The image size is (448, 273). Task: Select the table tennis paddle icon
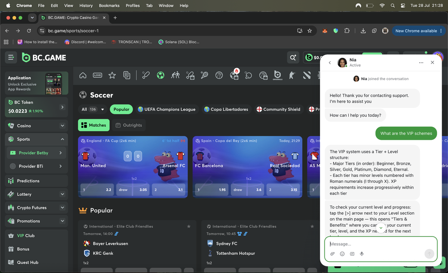tap(248, 75)
